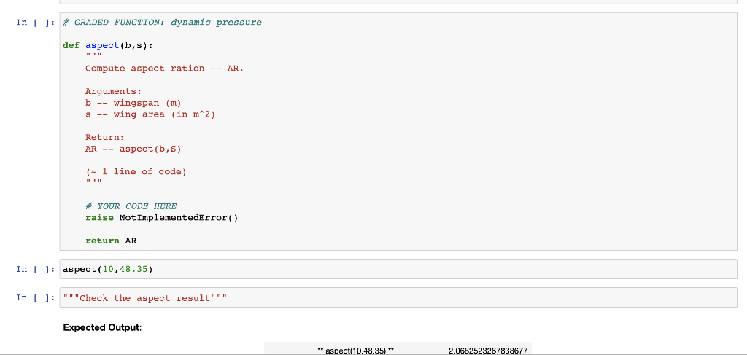Viewport: 747px width, 355px height.
Task: Click the "b -- wingspan (m)" line
Action: click(x=133, y=103)
